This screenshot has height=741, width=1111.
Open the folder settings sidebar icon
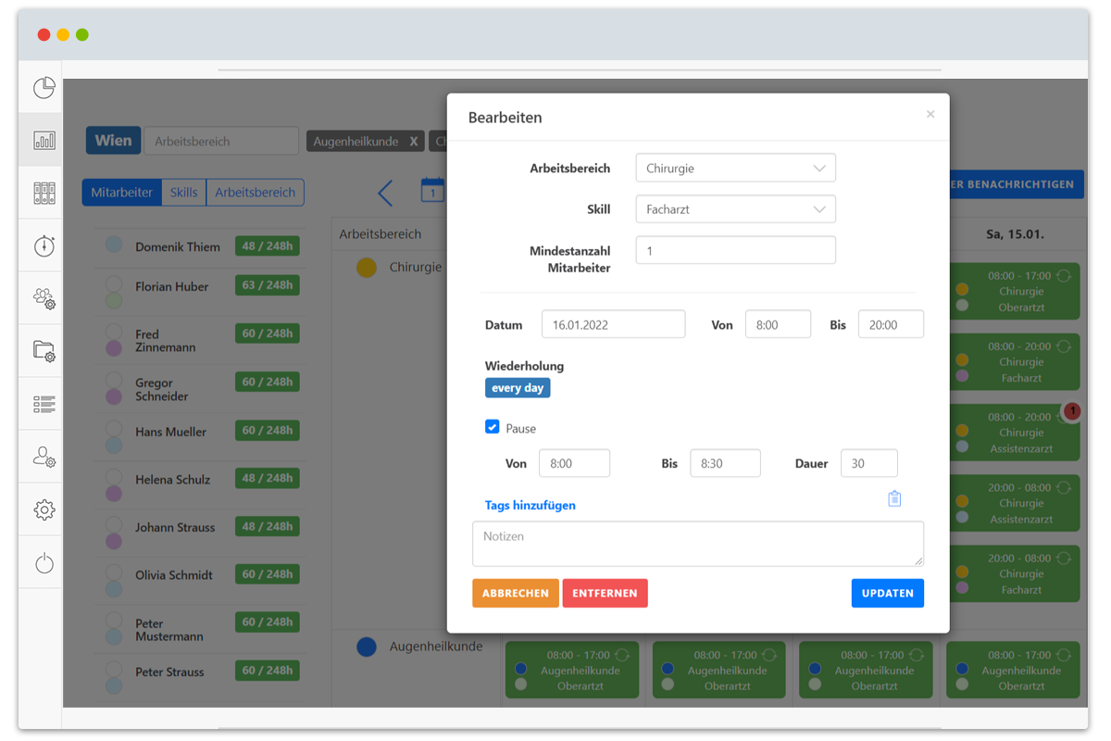44,351
